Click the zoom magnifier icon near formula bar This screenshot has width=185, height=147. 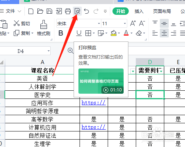(70, 51)
